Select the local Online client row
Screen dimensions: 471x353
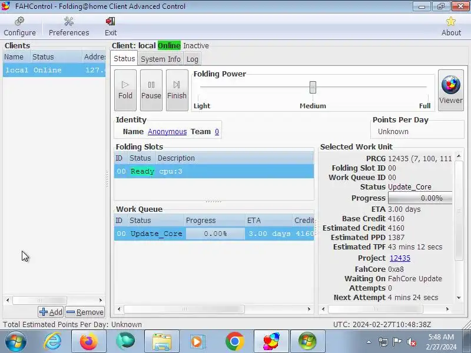[x=54, y=70]
